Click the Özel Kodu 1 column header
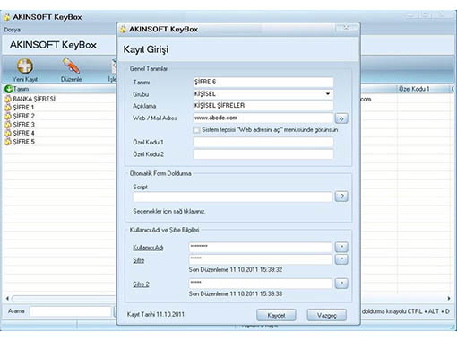Viewport: 457px width, 341px height. click(x=424, y=89)
